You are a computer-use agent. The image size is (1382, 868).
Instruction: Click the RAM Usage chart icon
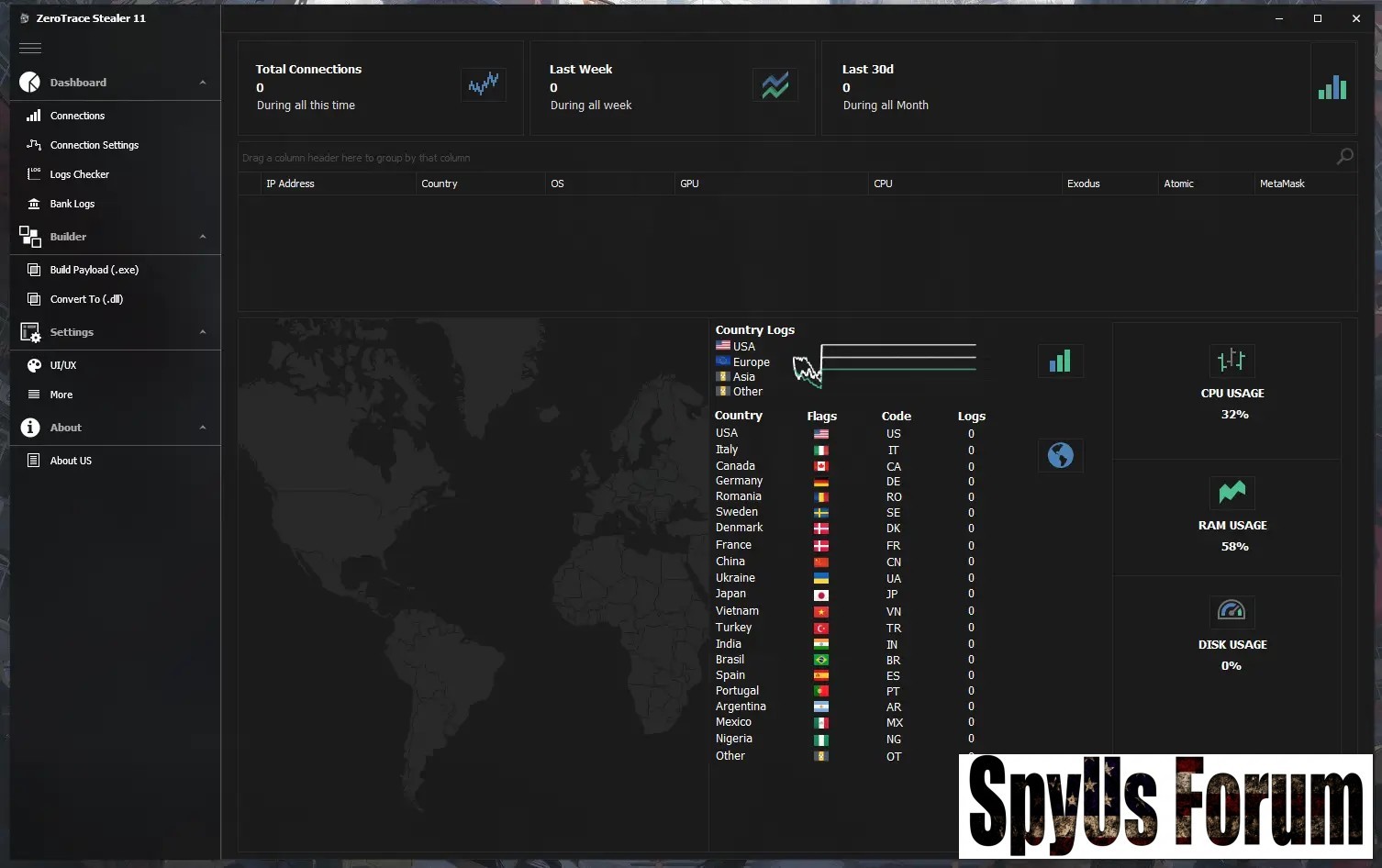click(x=1232, y=493)
